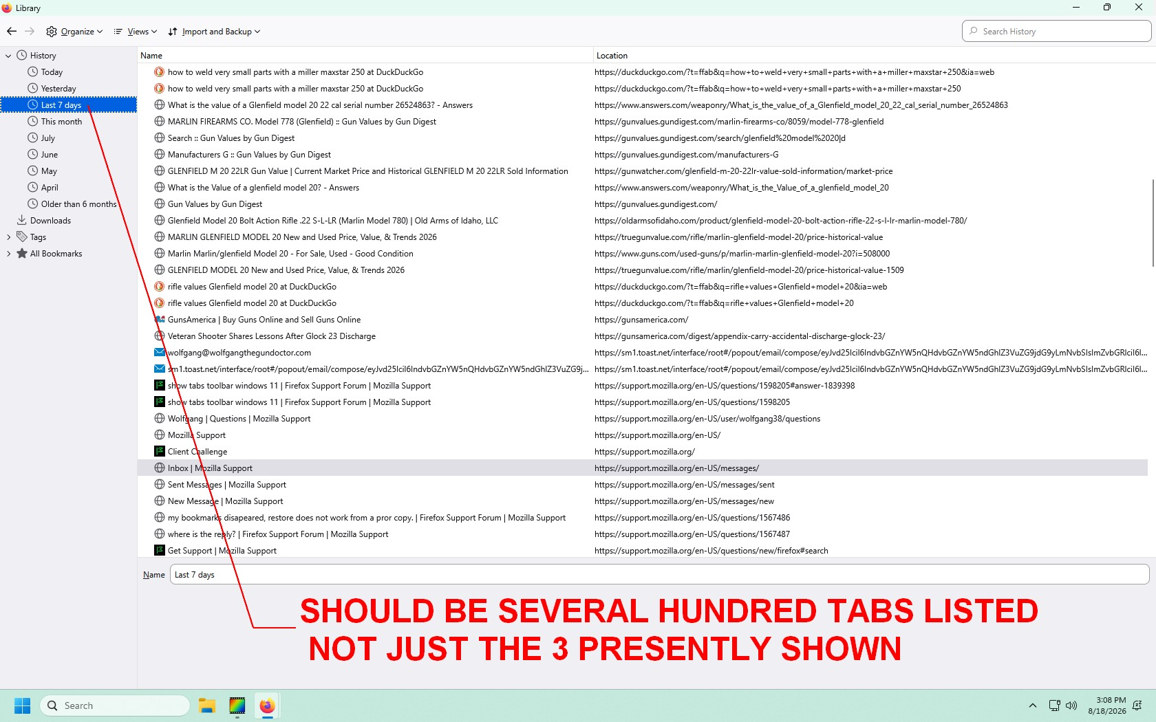The height and width of the screenshot is (722, 1156).
Task: Click the history list vertical scrollbar
Action: click(1152, 223)
